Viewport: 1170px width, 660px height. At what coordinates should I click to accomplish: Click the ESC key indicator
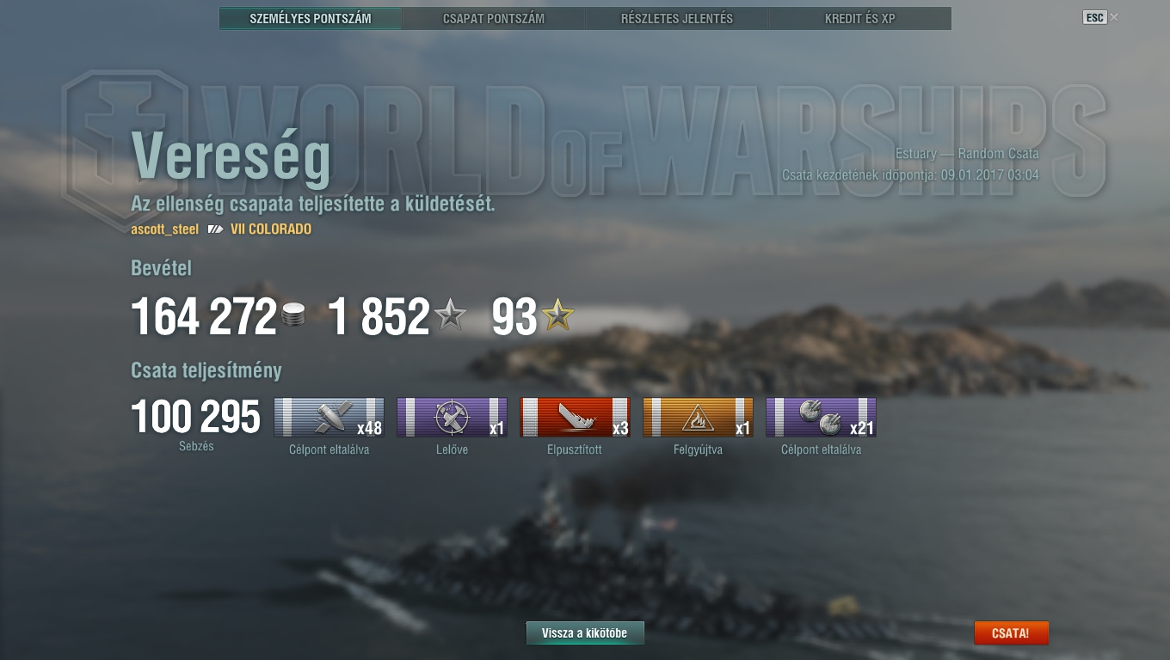(1094, 17)
